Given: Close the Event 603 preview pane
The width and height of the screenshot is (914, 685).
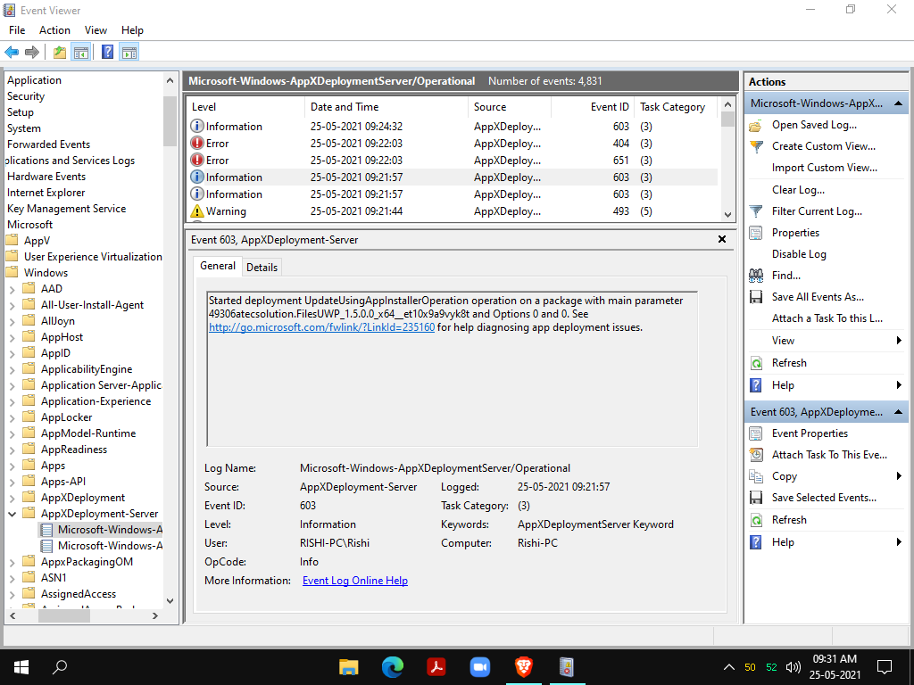Looking at the screenshot, I should 721,239.
